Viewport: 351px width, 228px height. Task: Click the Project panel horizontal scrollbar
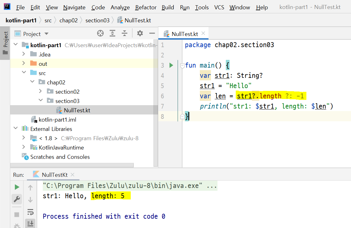tap(72, 165)
